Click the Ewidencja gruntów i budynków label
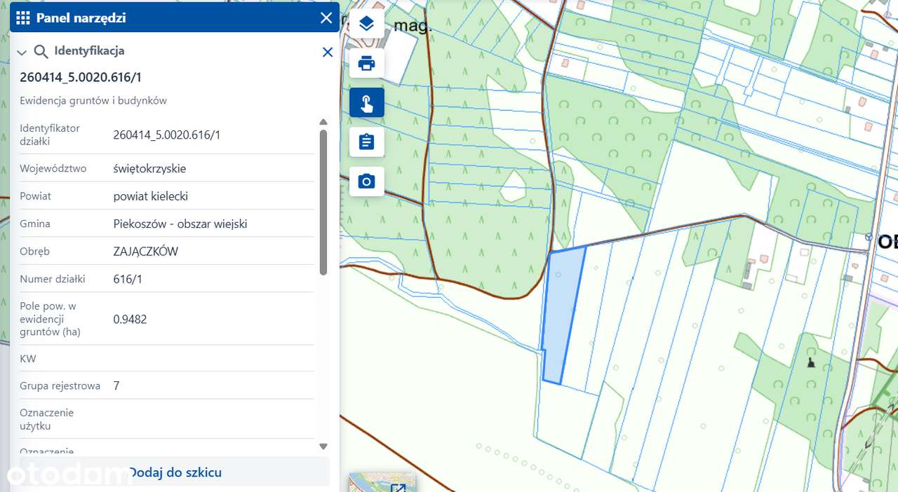 [93, 100]
